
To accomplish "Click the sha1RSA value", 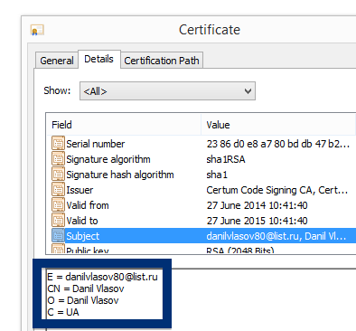I will pyautogui.click(x=226, y=159).
